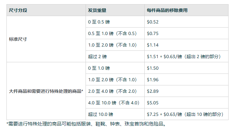Click the 尺寸分段 column header
236x130 pixels.
click(18, 10)
